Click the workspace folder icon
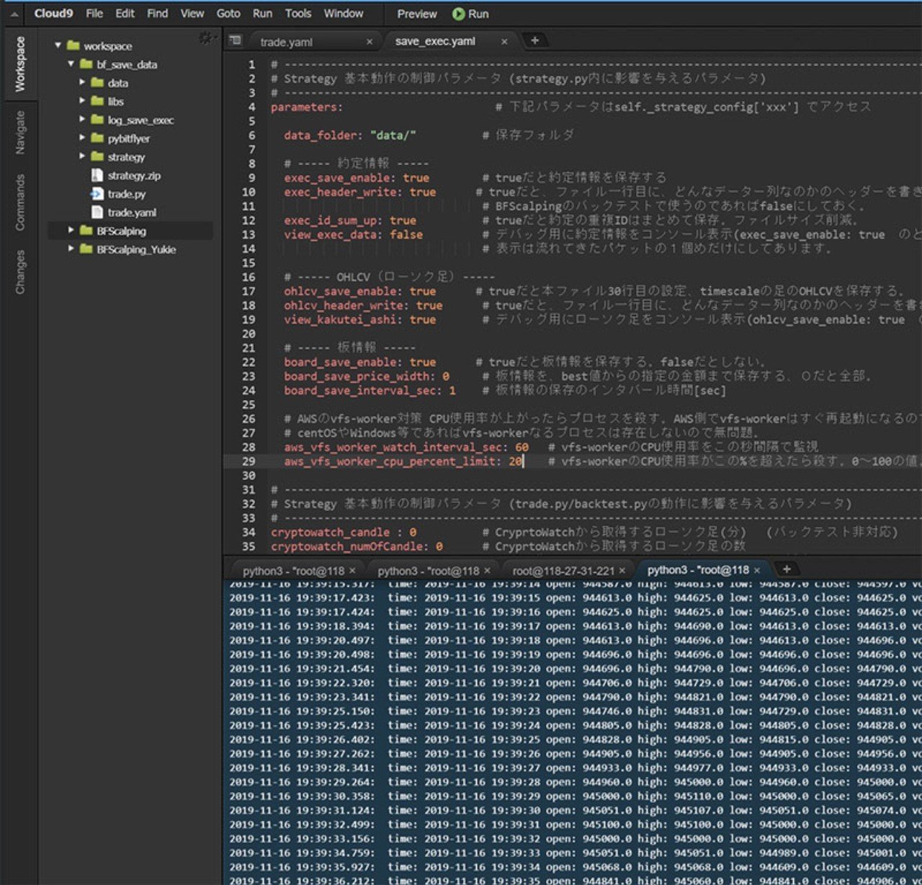Screen dimensions: 922x885 tap(73, 45)
